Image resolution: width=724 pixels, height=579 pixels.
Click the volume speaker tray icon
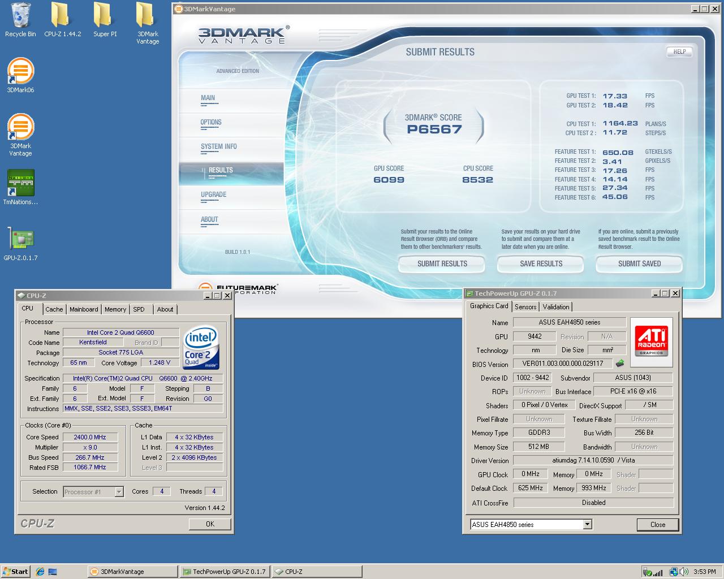coord(684,572)
